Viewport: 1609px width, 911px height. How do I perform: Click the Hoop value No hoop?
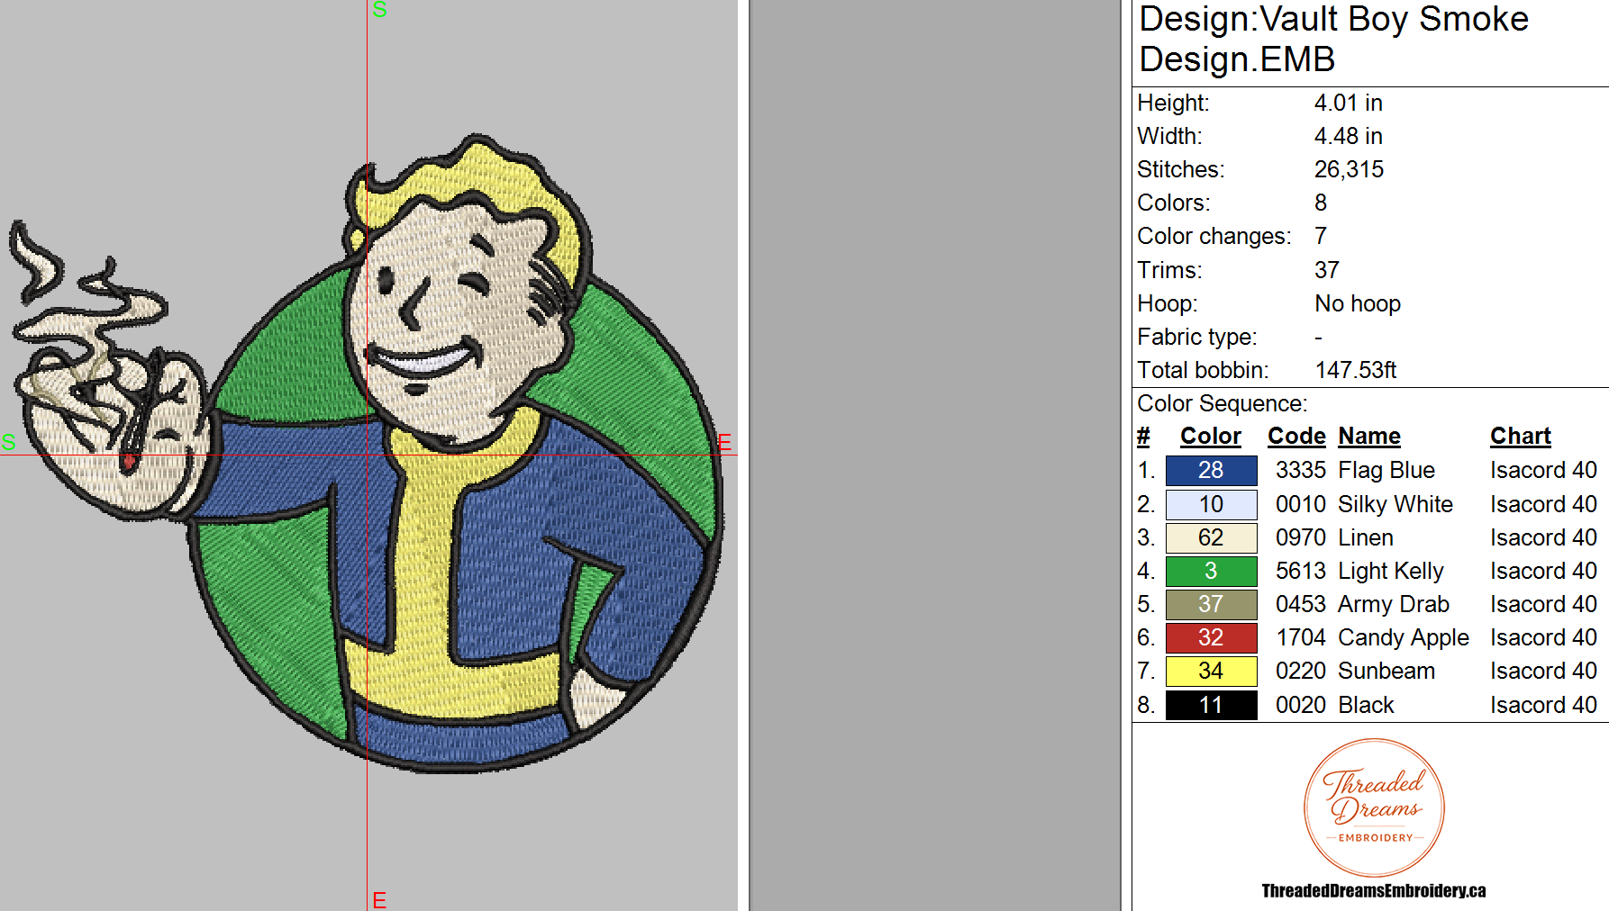coord(1358,303)
